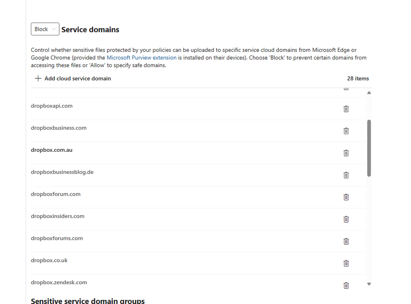Delete the dropbox.co.uk domain entry

[x=346, y=263]
